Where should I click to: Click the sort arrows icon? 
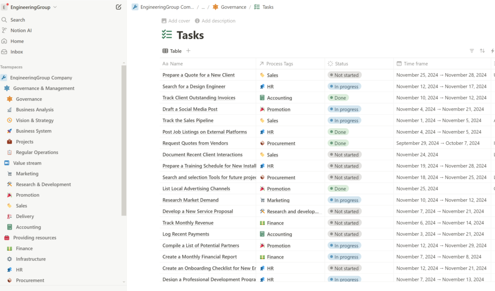point(482,51)
